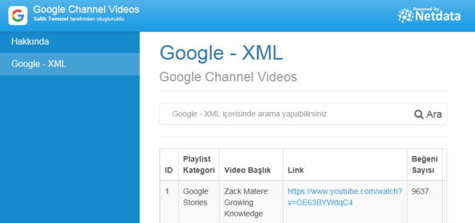Click the Google logo icon in header
Screen dimensions: 475x223
(18, 16)
